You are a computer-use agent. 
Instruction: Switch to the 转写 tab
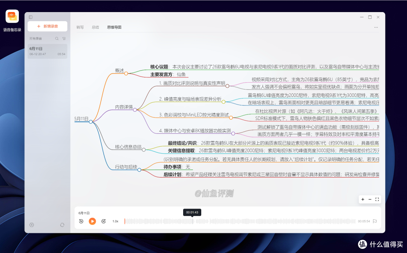tap(80, 27)
